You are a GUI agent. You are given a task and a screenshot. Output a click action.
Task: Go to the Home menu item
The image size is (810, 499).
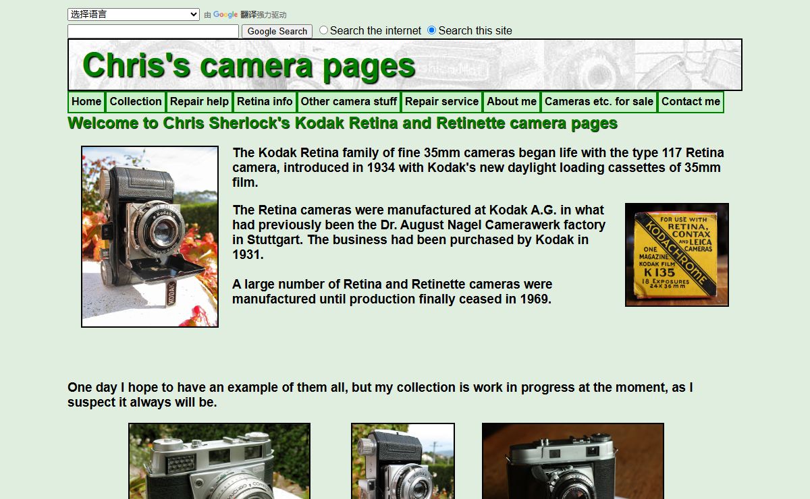click(x=86, y=102)
